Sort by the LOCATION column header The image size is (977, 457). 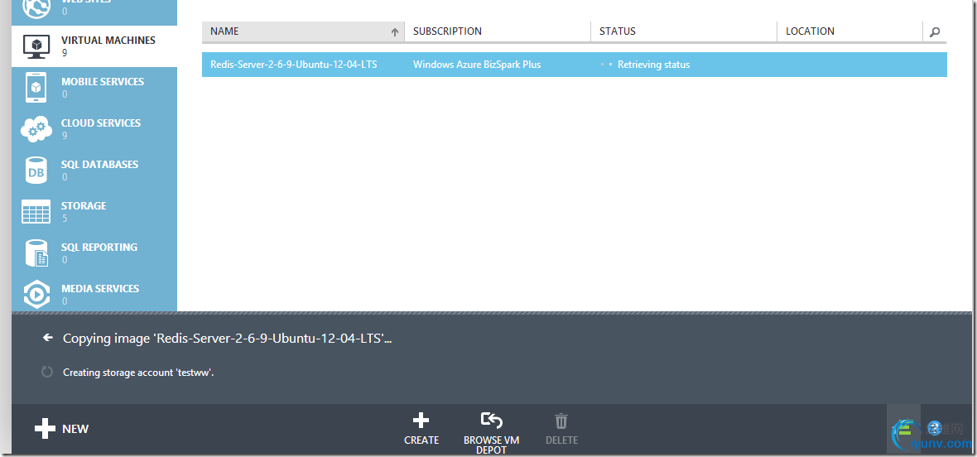click(x=849, y=31)
